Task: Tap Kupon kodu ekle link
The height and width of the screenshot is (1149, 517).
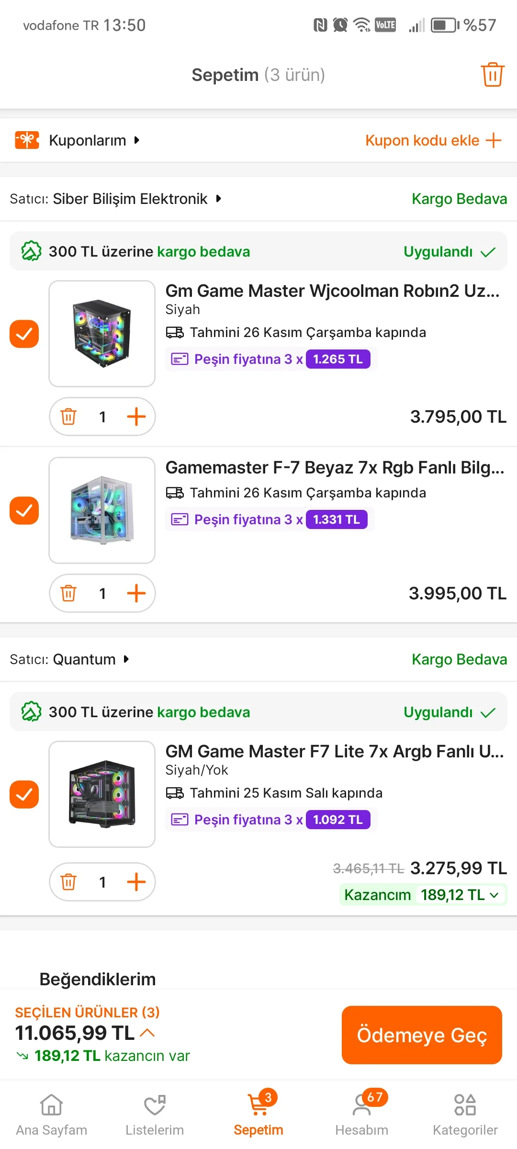Action: pyautogui.click(x=433, y=140)
